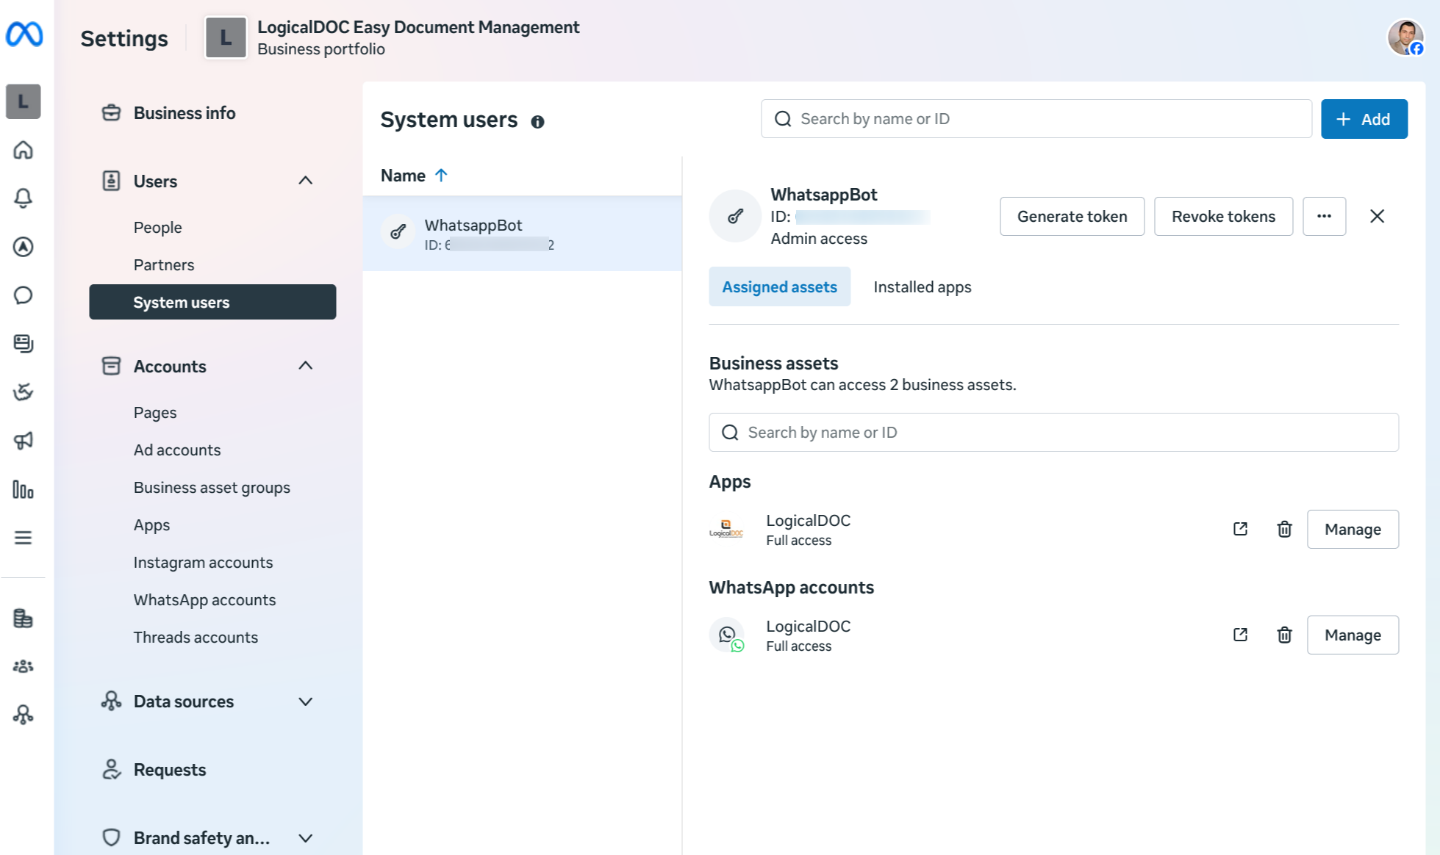Focus the business assets search field
Viewport: 1440px width, 855px height.
pos(1053,432)
